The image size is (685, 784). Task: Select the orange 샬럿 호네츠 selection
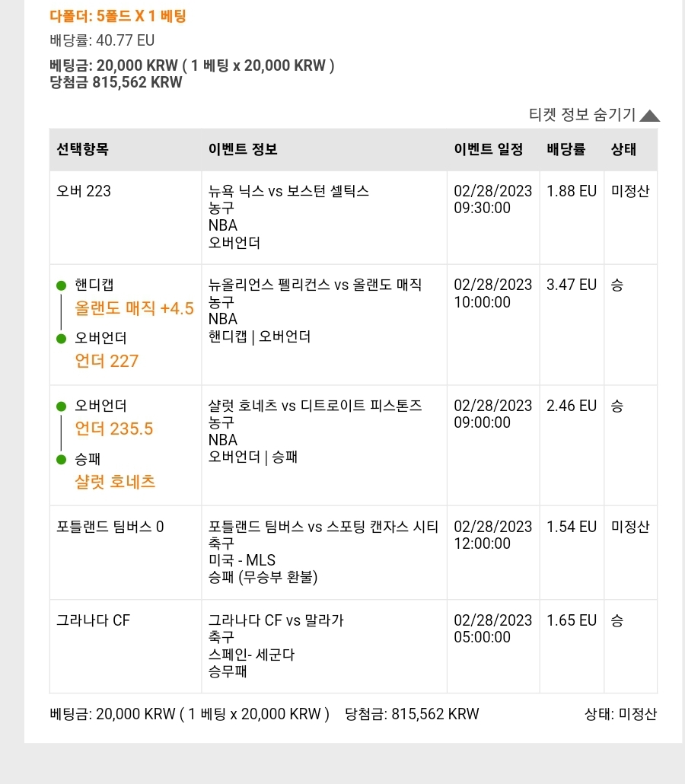[x=115, y=482]
